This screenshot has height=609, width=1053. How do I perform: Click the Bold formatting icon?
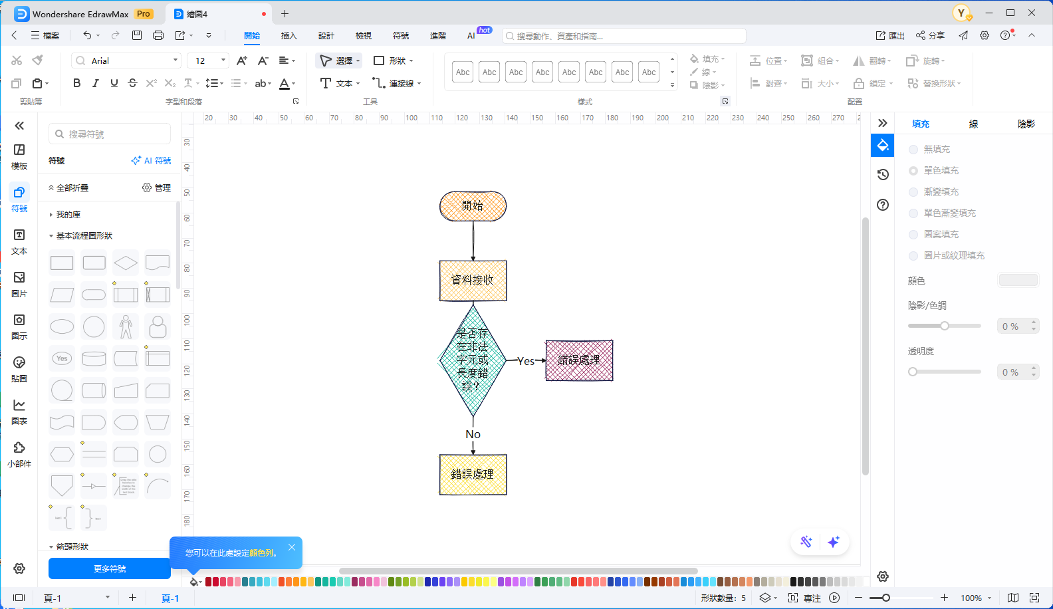(x=77, y=83)
